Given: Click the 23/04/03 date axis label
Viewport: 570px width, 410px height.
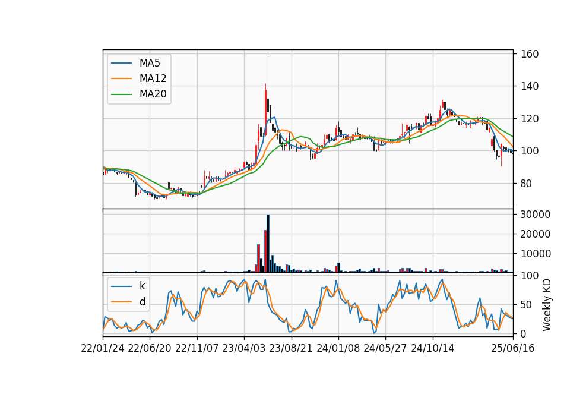Looking at the screenshot, I should 244,348.
